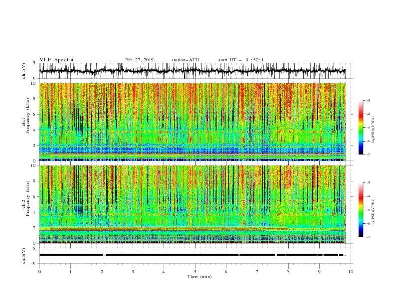Click the ch.3 black signal trace
Screen dimensions: 395x305
[193, 255]
